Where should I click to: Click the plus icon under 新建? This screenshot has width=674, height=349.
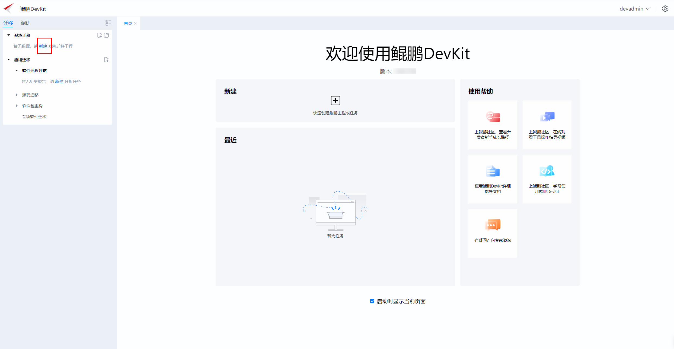pyautogui.click(x=336, y=101)
